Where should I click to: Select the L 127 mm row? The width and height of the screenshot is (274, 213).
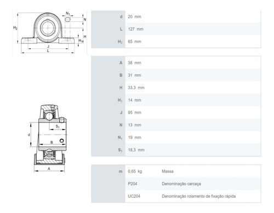(x=176, y=29)
